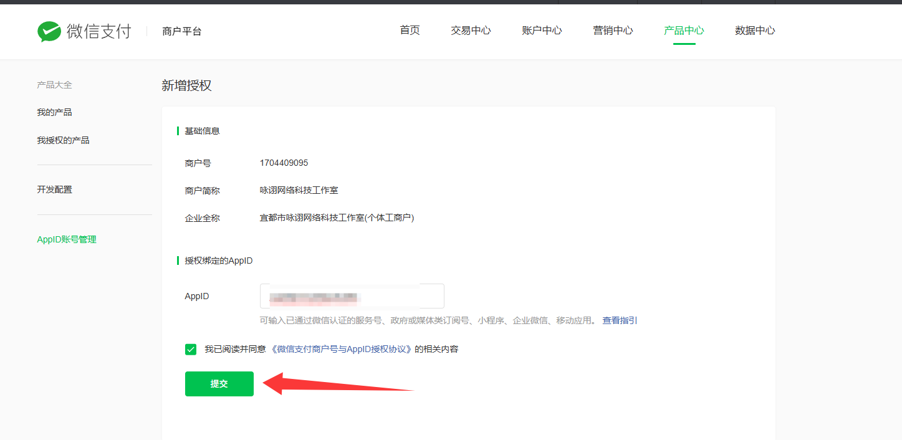902x440 pixels.
Task: Open the 微信支付商户号与AppID授权协议 link
Action: tap(342, 349)
